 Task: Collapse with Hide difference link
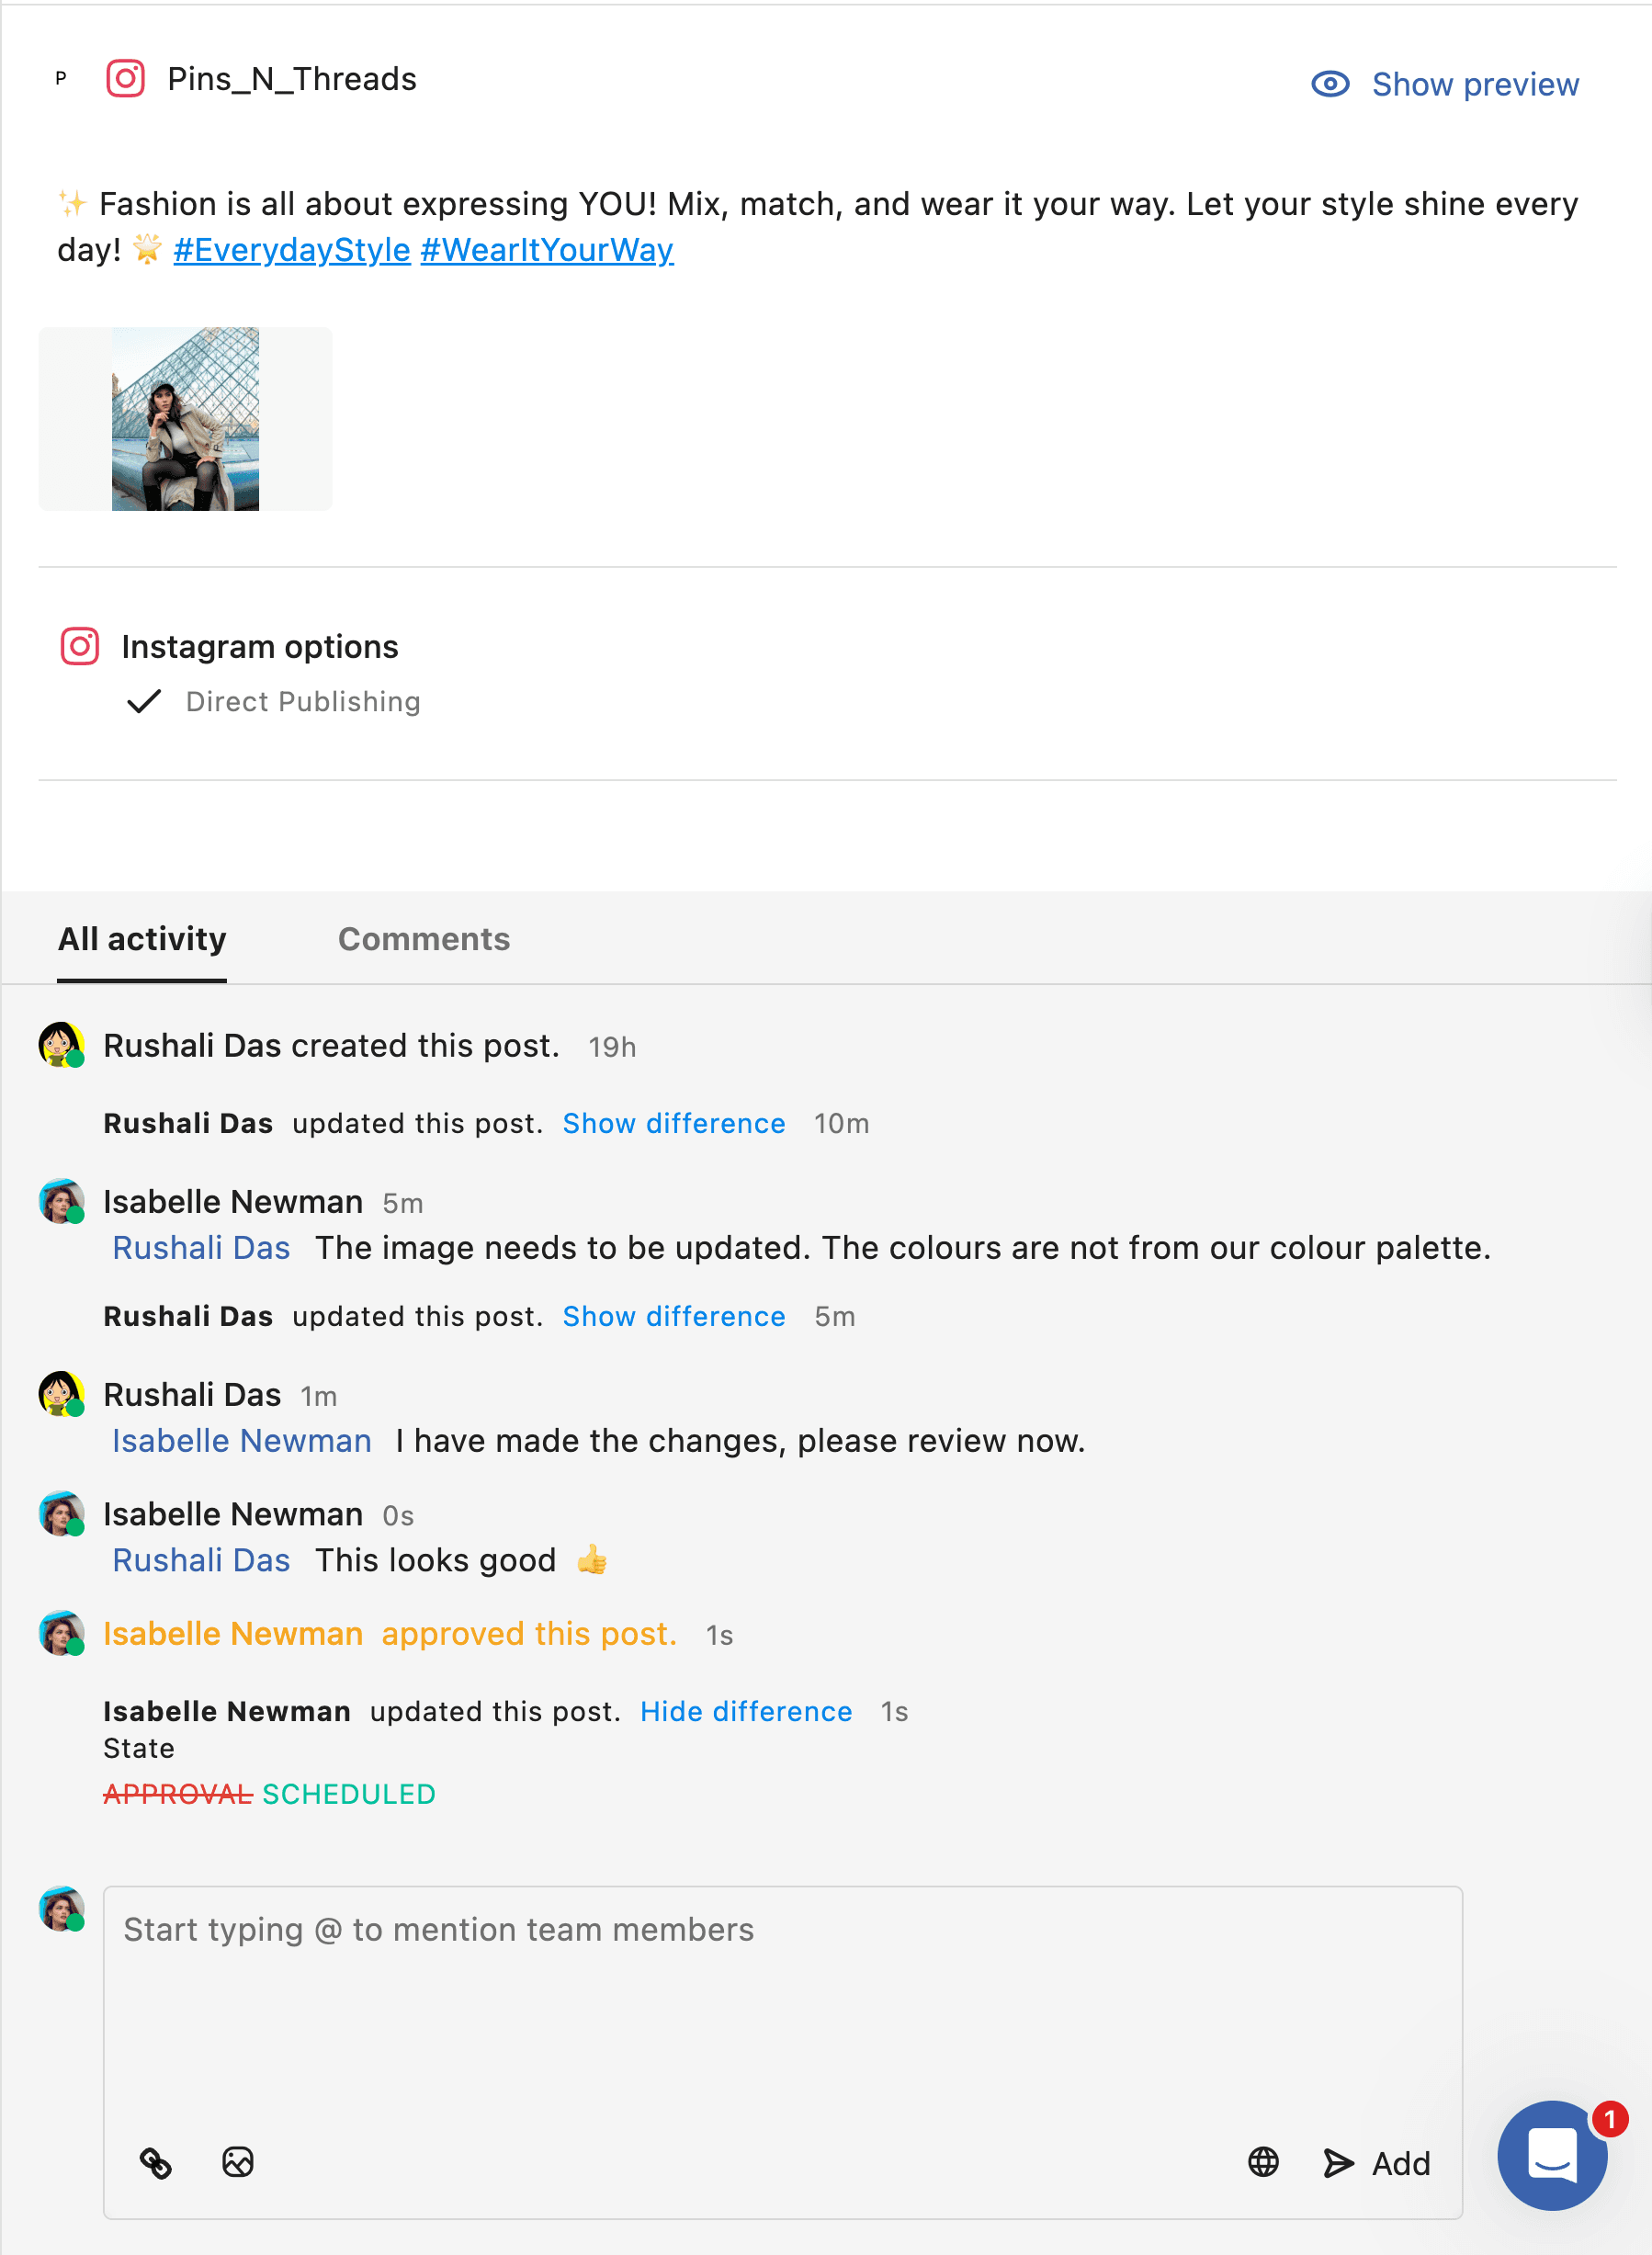(x=746, y=1711)
